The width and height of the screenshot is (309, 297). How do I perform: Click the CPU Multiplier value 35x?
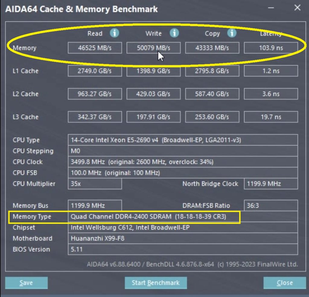coord(95,184)
